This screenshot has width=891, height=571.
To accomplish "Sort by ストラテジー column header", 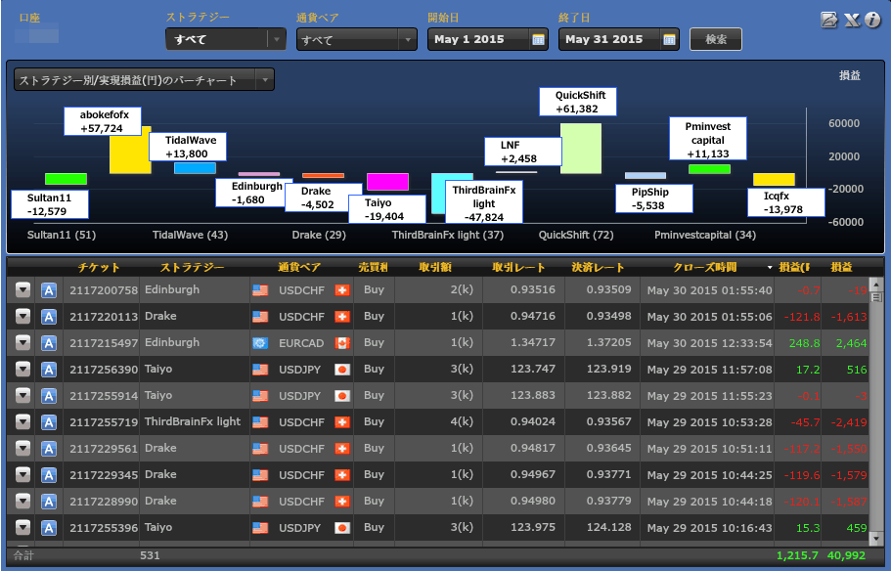I will (x=192, y=267).
